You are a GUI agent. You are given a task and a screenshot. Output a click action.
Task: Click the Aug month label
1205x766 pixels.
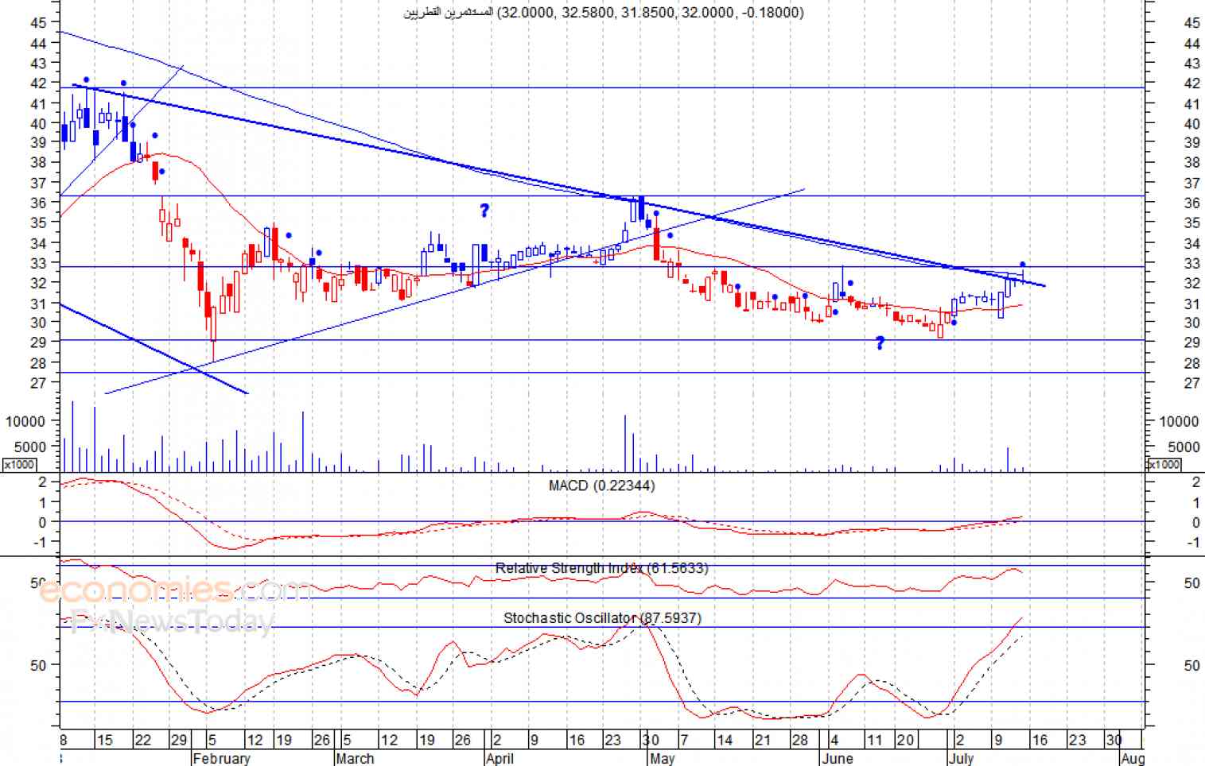[1133, 758]
